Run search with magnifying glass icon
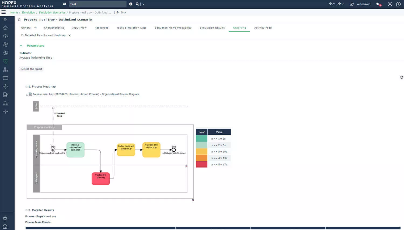Image resolution: width=404 pixels, height=230 pixels. click(x=137, y=4)
